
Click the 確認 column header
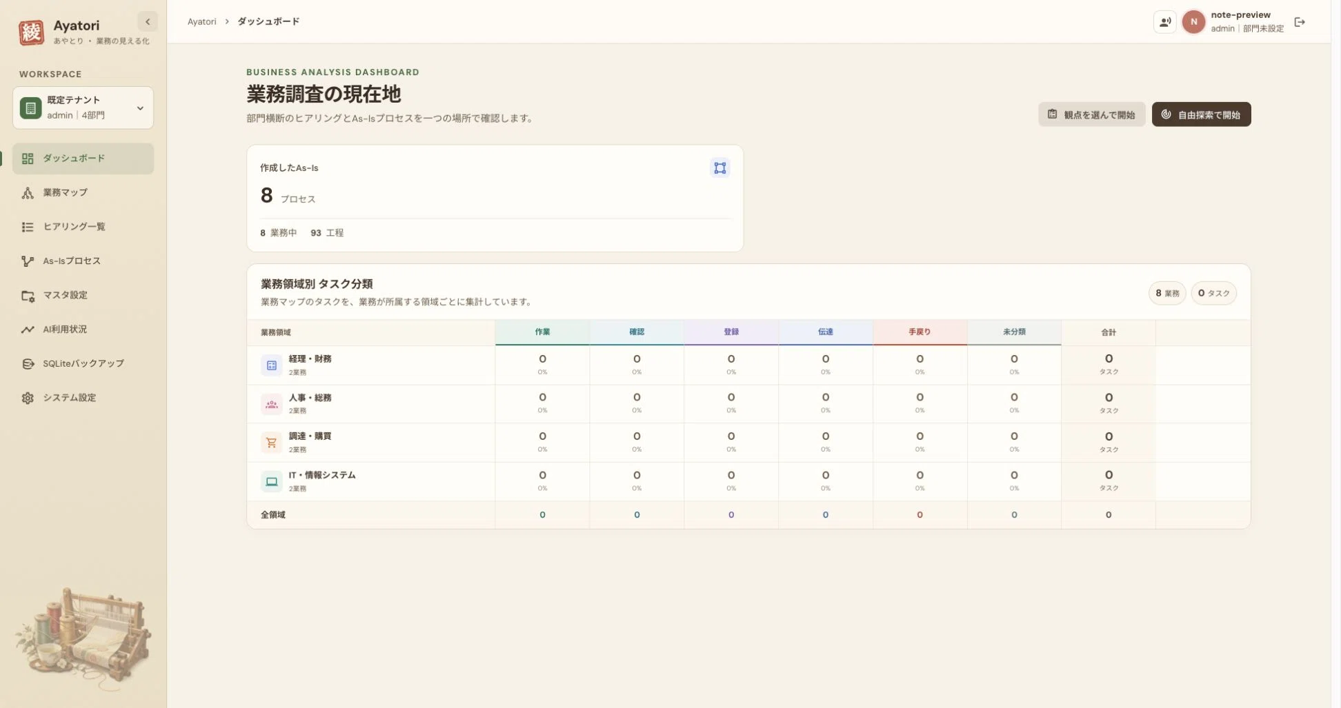637,332
